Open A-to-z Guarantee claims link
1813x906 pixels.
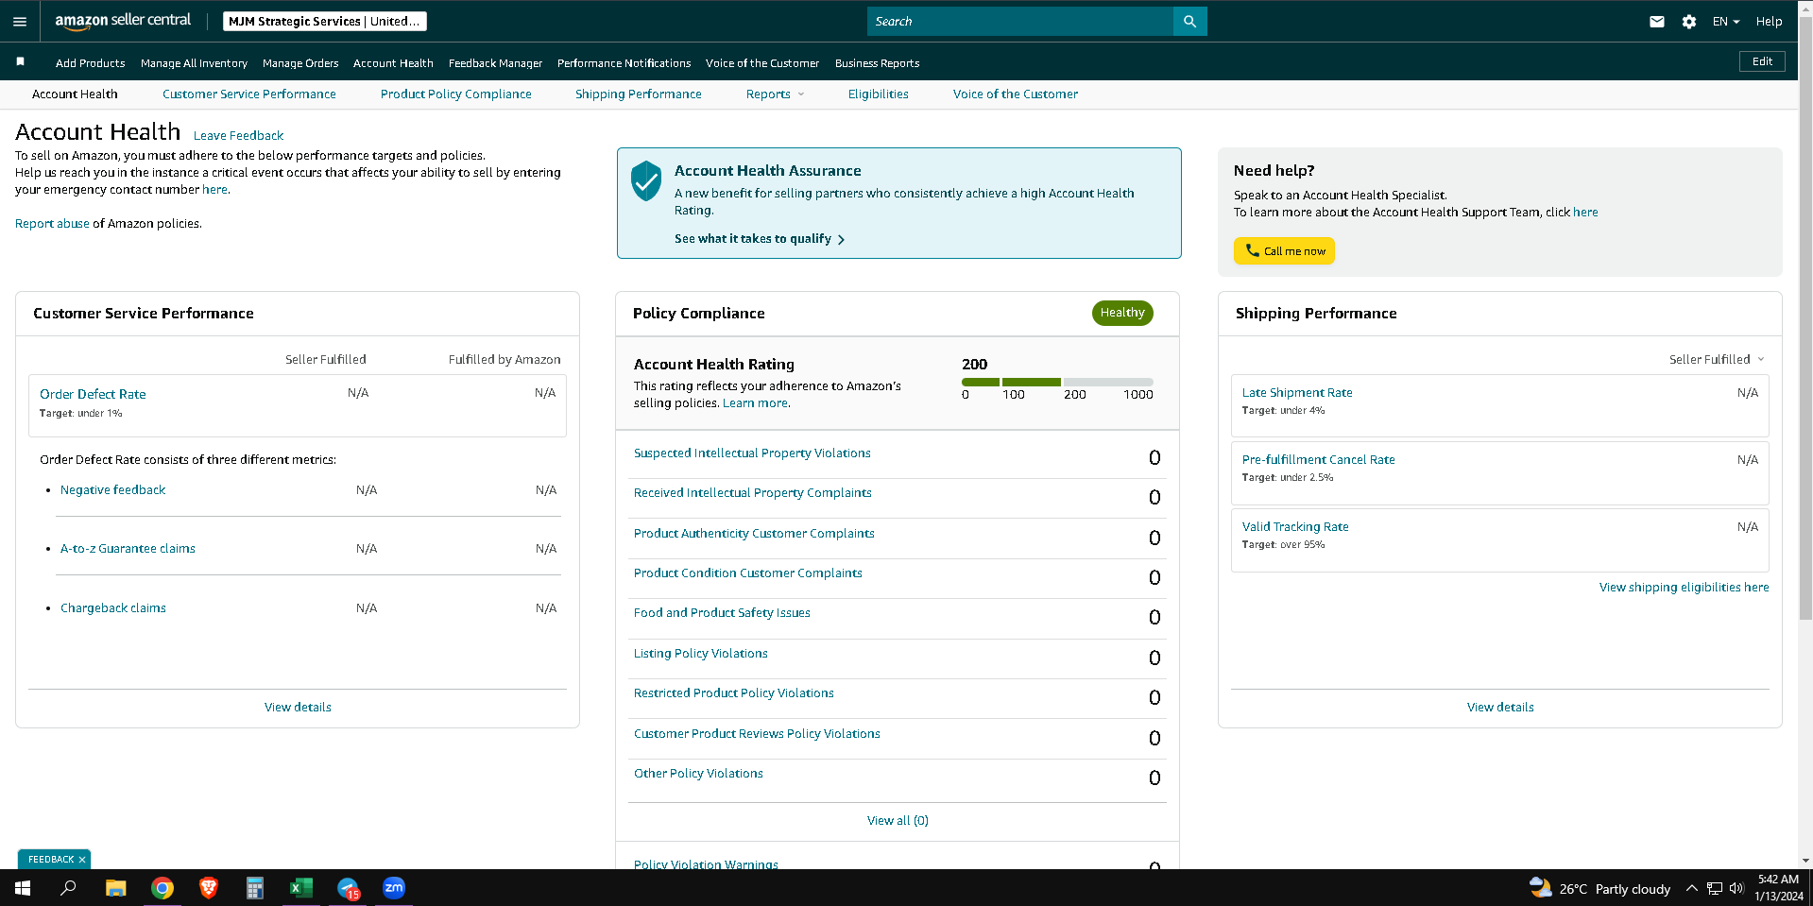128,548
